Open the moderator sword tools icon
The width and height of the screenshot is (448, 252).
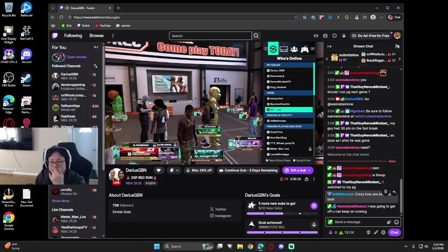point(376,232)
